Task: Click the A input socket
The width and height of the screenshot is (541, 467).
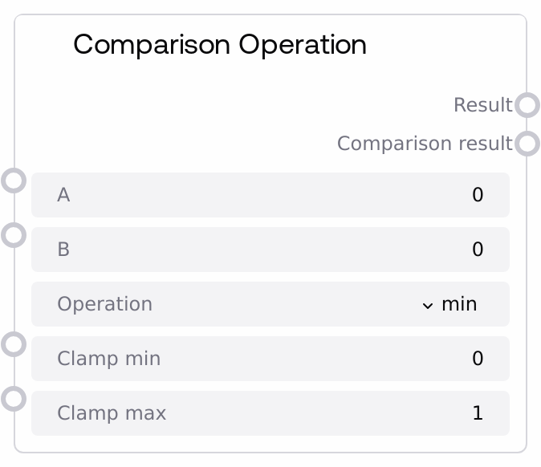Action: tap(14, 181)
